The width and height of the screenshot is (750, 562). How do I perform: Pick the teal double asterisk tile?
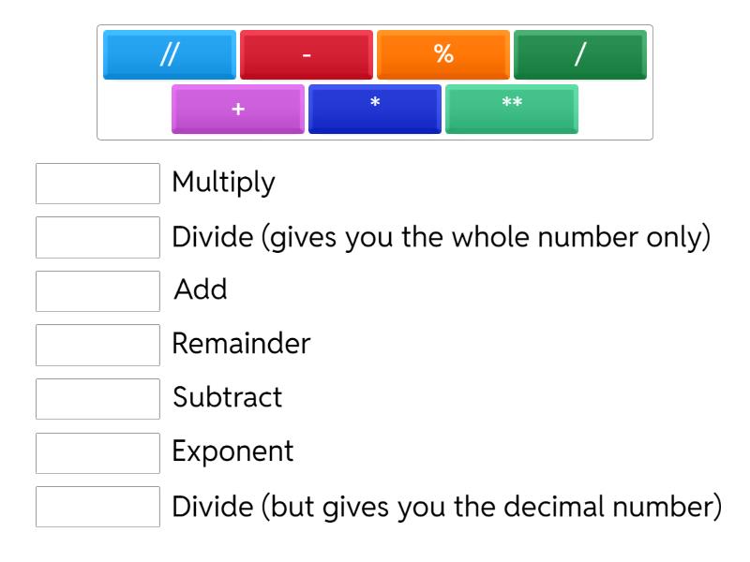(512, 109)
